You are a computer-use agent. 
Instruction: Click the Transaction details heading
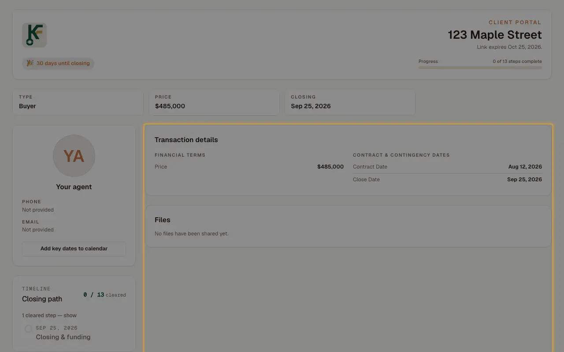pyautogui.click(x=186, y=140)
